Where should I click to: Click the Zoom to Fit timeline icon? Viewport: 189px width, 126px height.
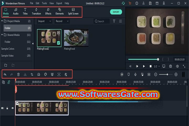149,74
